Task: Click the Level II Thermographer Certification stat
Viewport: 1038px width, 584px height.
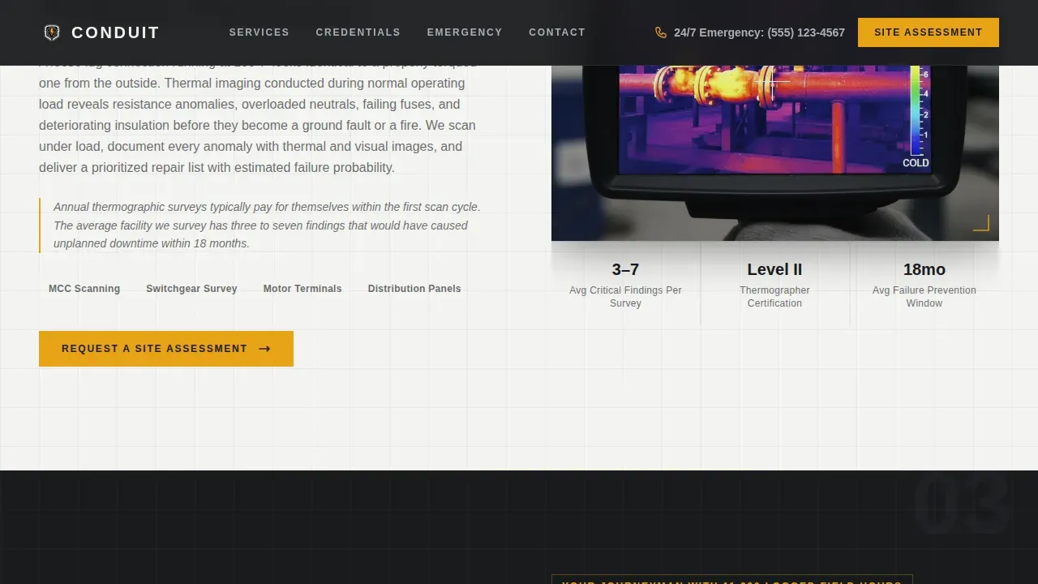Action: 774,285
